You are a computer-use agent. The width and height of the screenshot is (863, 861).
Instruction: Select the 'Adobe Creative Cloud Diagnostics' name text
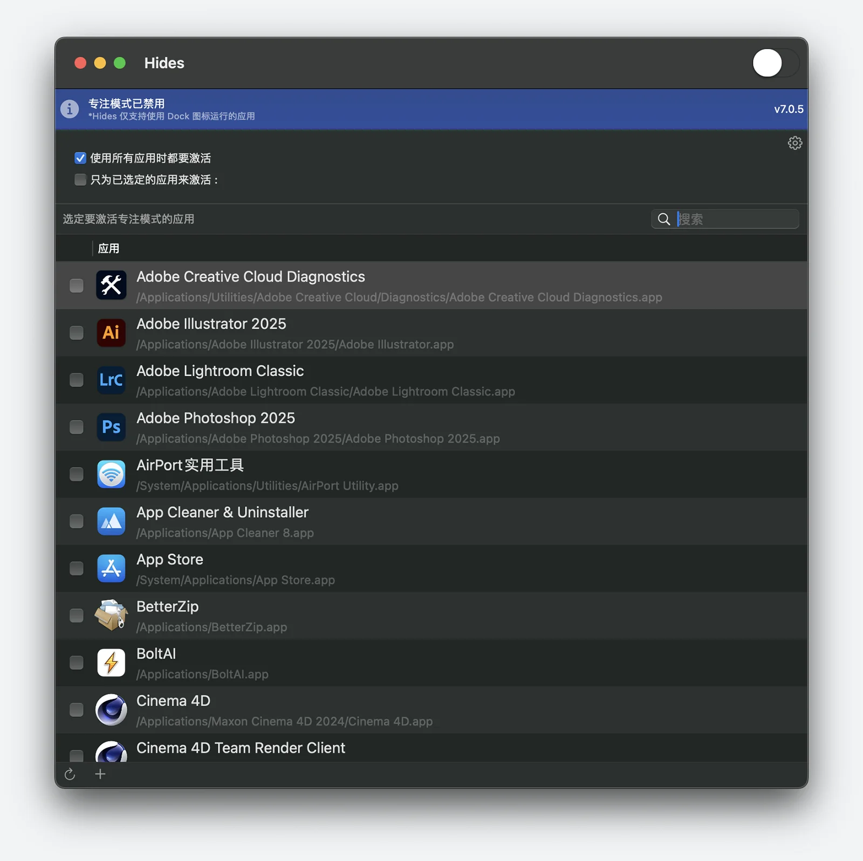click(251, 276)
